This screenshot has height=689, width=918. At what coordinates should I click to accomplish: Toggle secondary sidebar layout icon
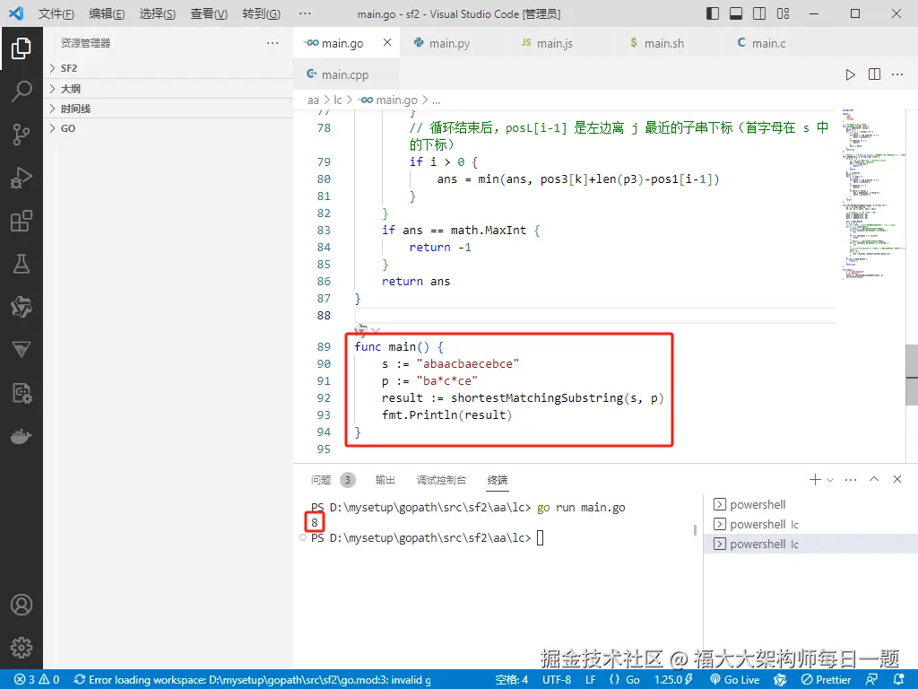tap(759, 13)
